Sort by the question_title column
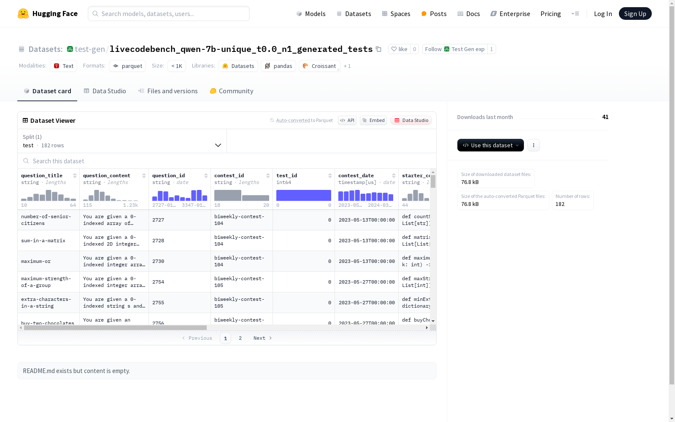The height and width of the screenshot is (422, 675). 75,176
